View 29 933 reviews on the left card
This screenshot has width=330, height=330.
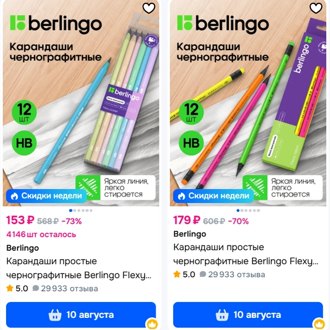click(65, 289)
